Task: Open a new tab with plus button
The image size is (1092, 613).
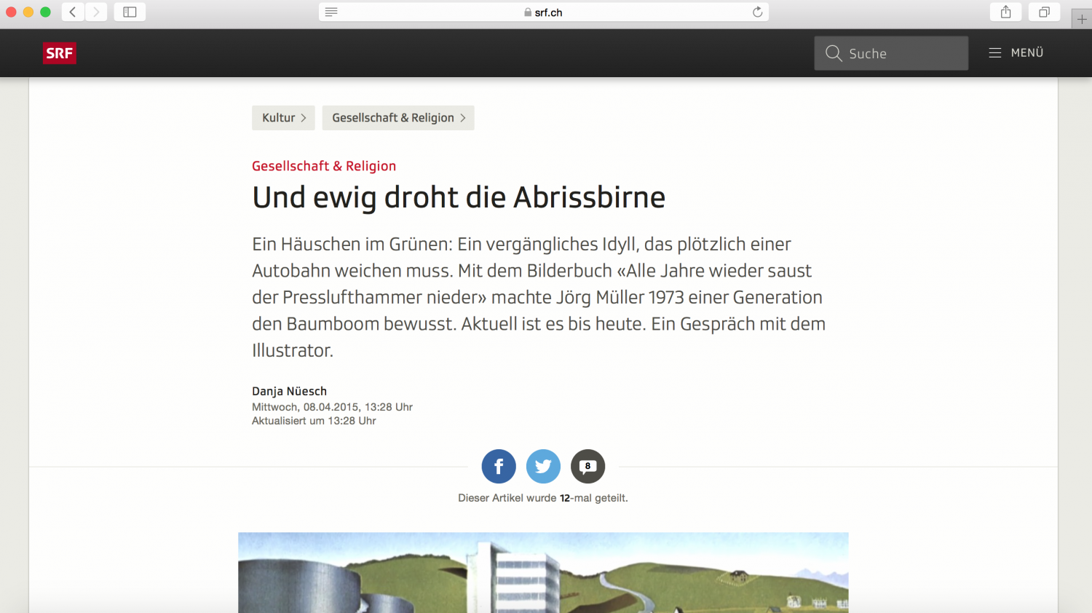Action: pos(1081,20)
